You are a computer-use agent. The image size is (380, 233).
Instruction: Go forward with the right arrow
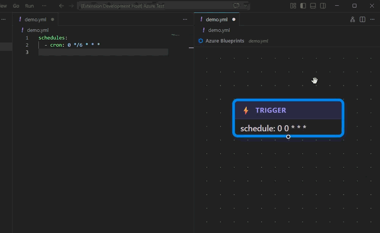pyautogui.click(x=71, y=6)
